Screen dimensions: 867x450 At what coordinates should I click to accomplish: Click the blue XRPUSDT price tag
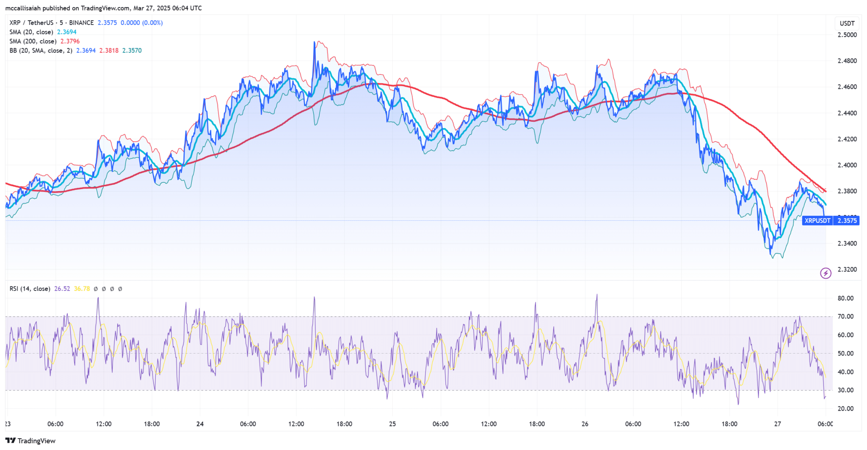click(x=817, y=220)
